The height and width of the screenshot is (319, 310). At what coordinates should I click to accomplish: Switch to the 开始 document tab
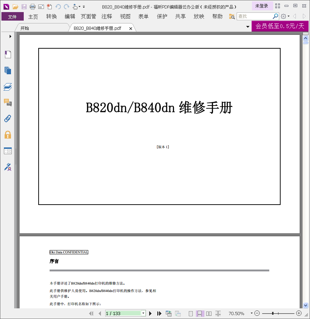tap(42, 28)
